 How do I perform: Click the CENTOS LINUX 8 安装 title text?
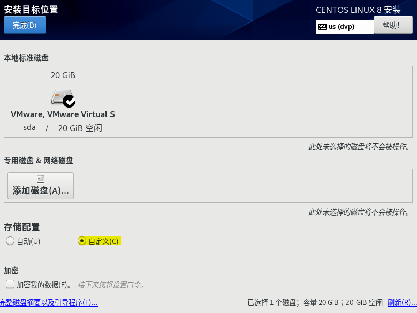pyautogui.click(x=358, y=10)
